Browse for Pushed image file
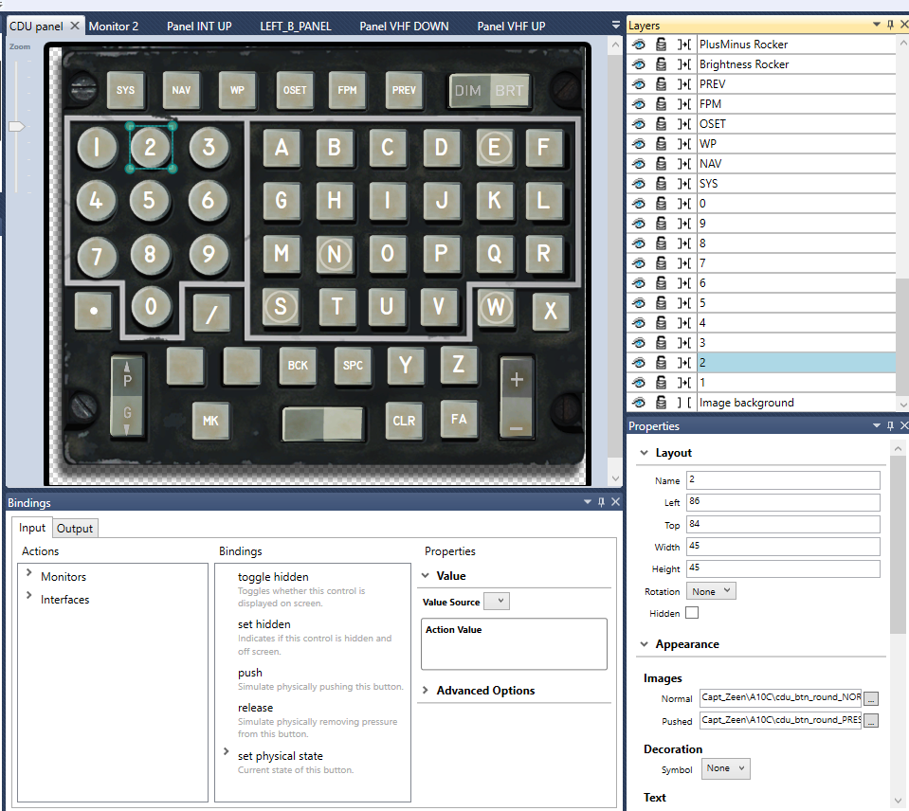The height and width of the screenshot is (811, 909). (x=871, y=721)
